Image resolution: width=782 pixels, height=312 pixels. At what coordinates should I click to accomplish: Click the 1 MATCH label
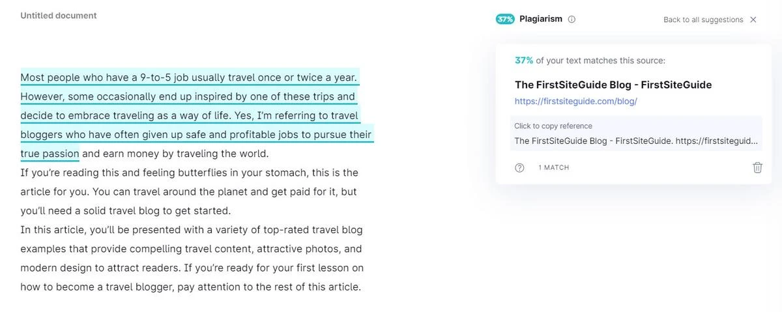click(x=553, y=167)
